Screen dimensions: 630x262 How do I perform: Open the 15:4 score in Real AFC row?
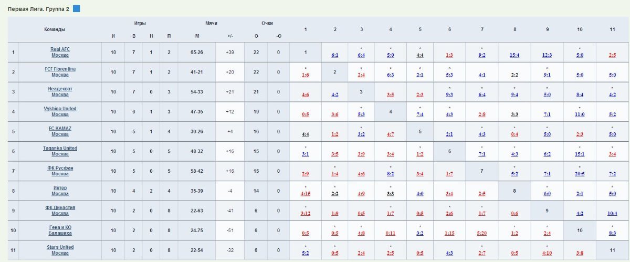(514, 55)
